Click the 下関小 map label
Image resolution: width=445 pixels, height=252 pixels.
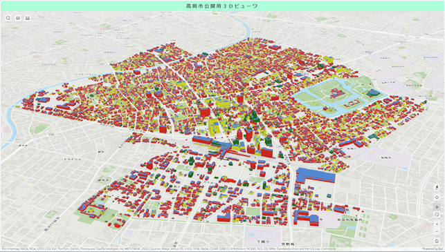click(262, 242)
